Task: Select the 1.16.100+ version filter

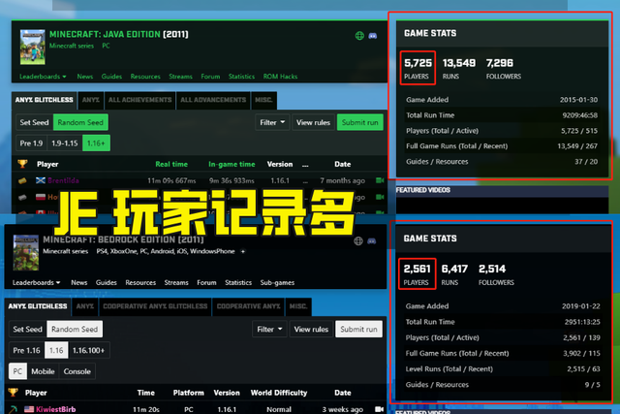Action: coord(88,350)
